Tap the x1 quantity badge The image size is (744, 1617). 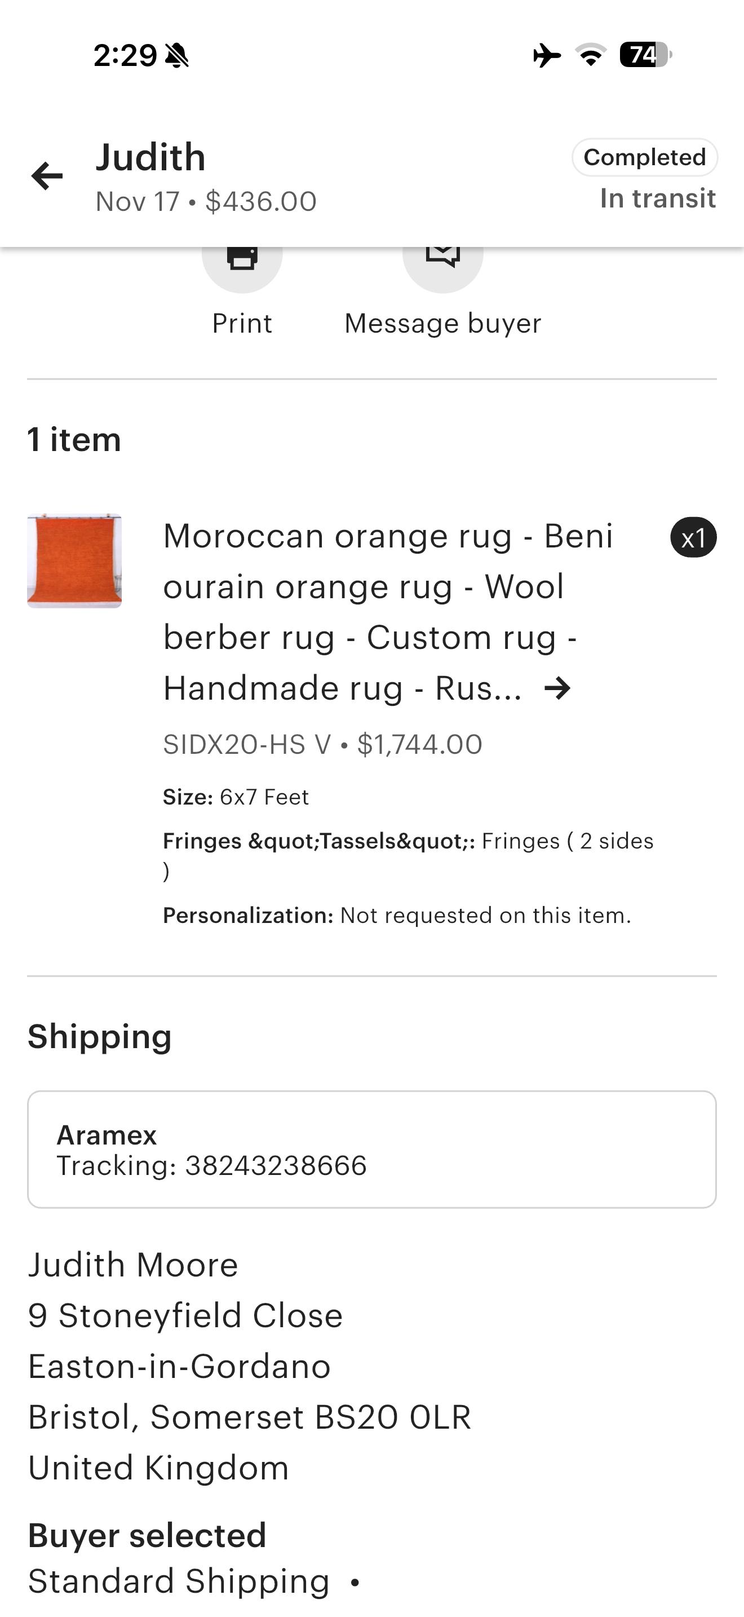[693, 538]
